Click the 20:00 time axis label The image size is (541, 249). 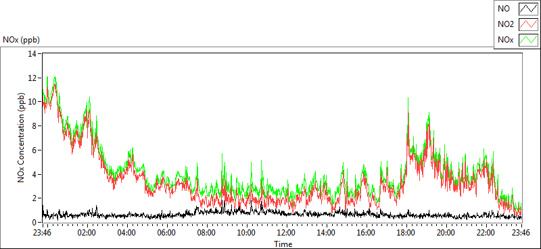(x=446, y=232)
